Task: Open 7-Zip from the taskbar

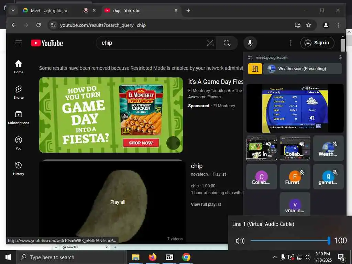Action: (169, 257)
